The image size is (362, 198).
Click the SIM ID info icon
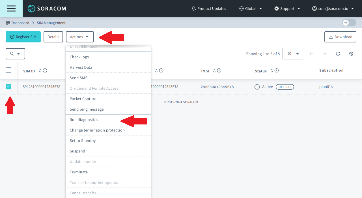coord(45,71)
